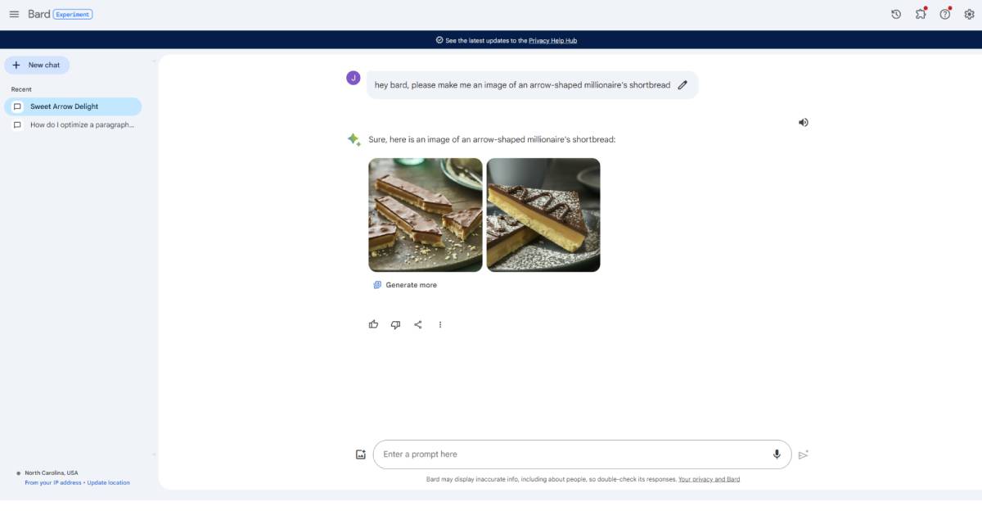Edit the prompt with pencil icon
Screen dimensions: 982x511
[682, 84]
